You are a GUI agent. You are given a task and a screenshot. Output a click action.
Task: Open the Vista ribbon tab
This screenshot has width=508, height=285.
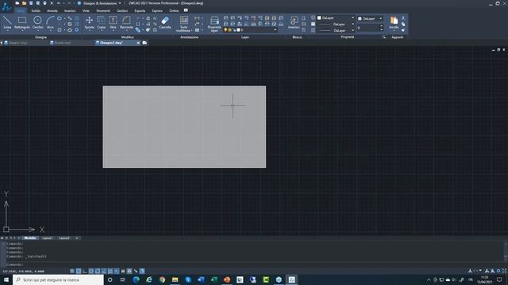click(x=86, y=10)
